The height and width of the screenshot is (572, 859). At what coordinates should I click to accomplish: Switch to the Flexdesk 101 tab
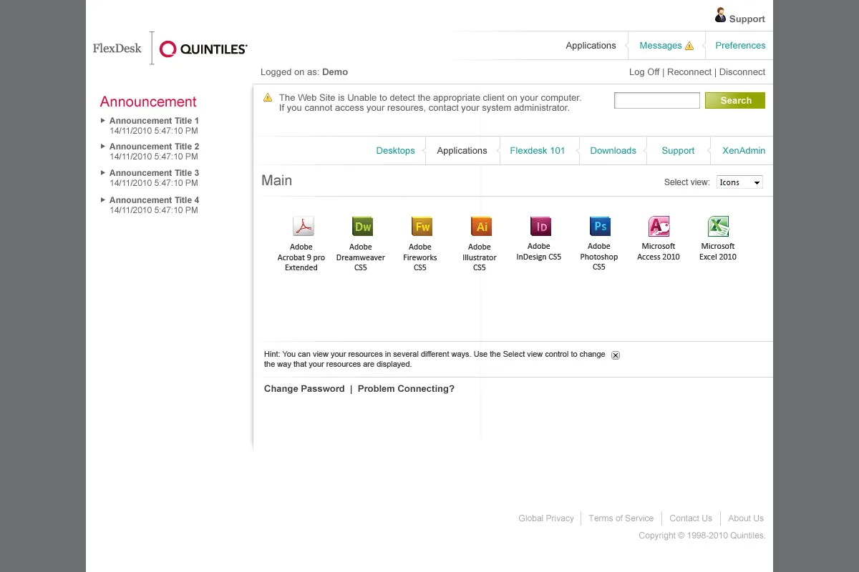(x=538, y=151)
